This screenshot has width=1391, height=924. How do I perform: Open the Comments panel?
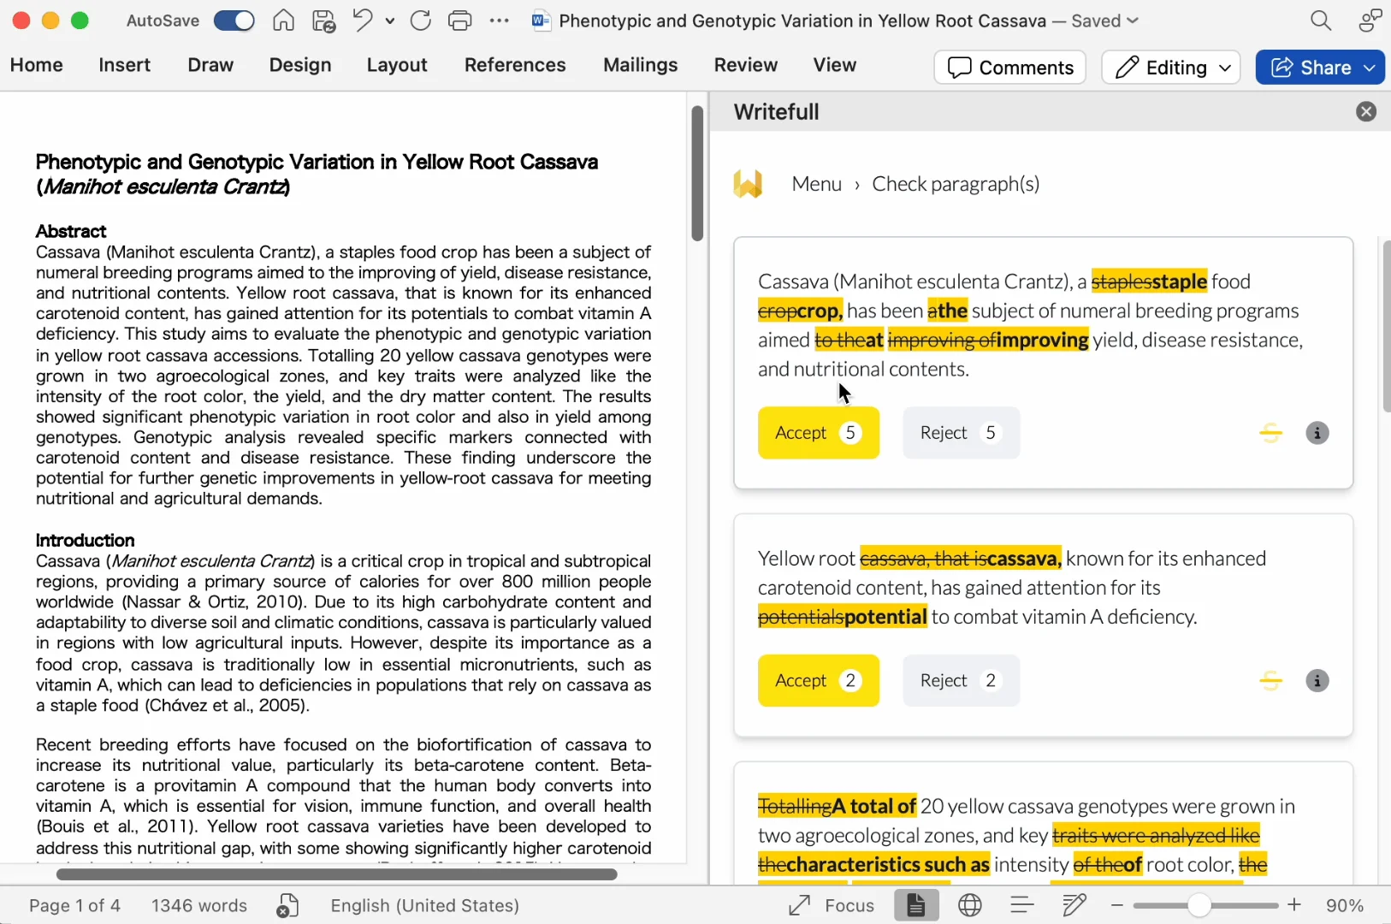point(1010,67)
